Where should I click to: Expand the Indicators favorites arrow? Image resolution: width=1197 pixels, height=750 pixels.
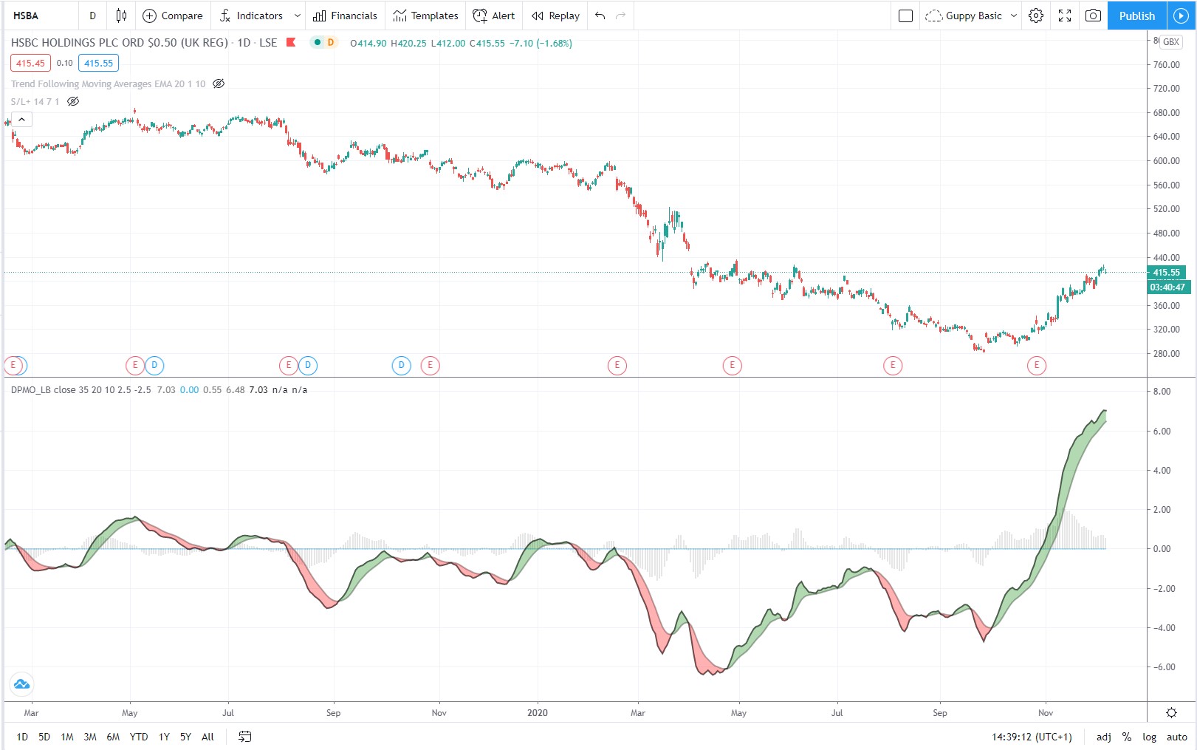coord(297,16)
